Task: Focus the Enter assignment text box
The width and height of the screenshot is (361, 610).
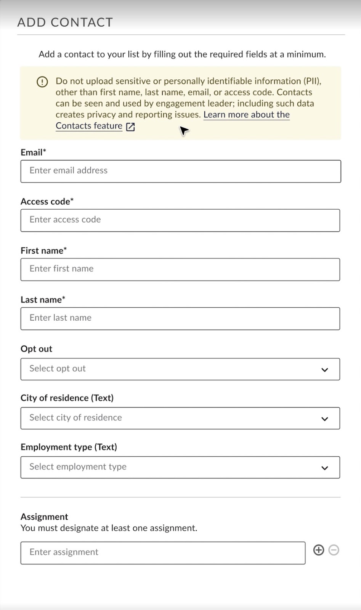Action: (x=163, y=553)
